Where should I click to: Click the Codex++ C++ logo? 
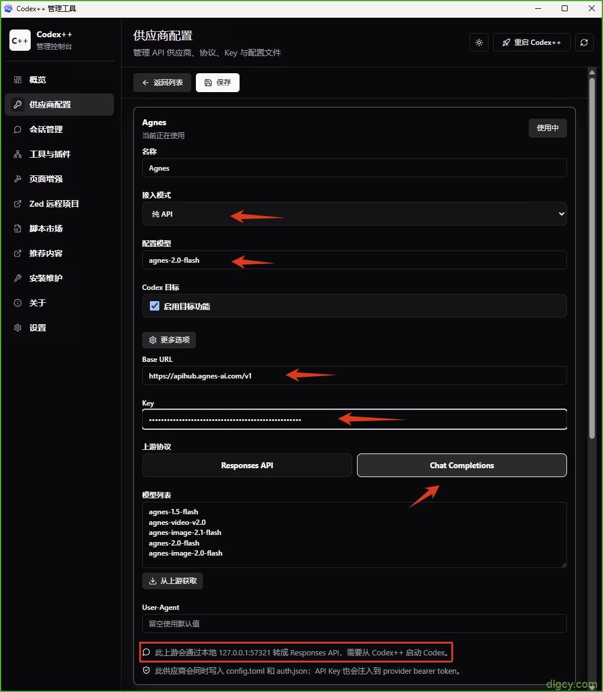coord(20,40)
